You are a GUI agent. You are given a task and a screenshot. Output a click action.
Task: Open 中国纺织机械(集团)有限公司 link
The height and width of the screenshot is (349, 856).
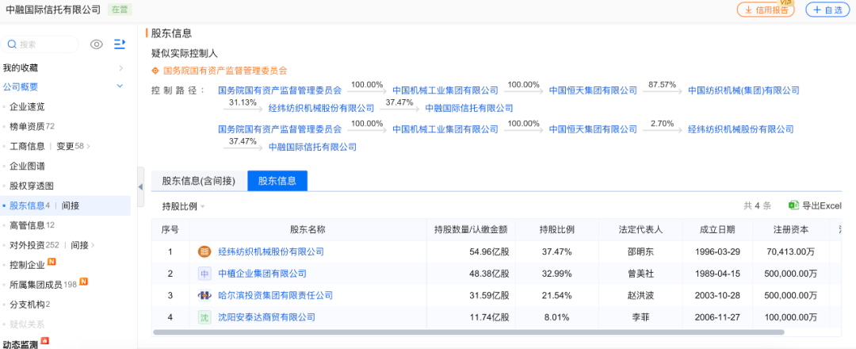point(743,90)
